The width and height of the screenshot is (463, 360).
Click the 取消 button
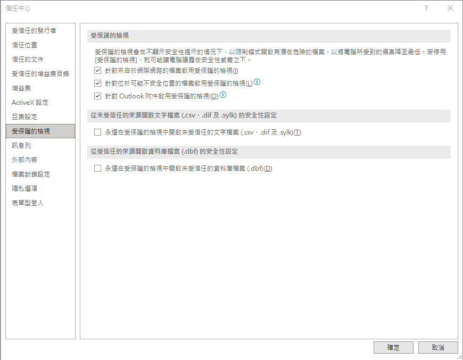point(438,348)
